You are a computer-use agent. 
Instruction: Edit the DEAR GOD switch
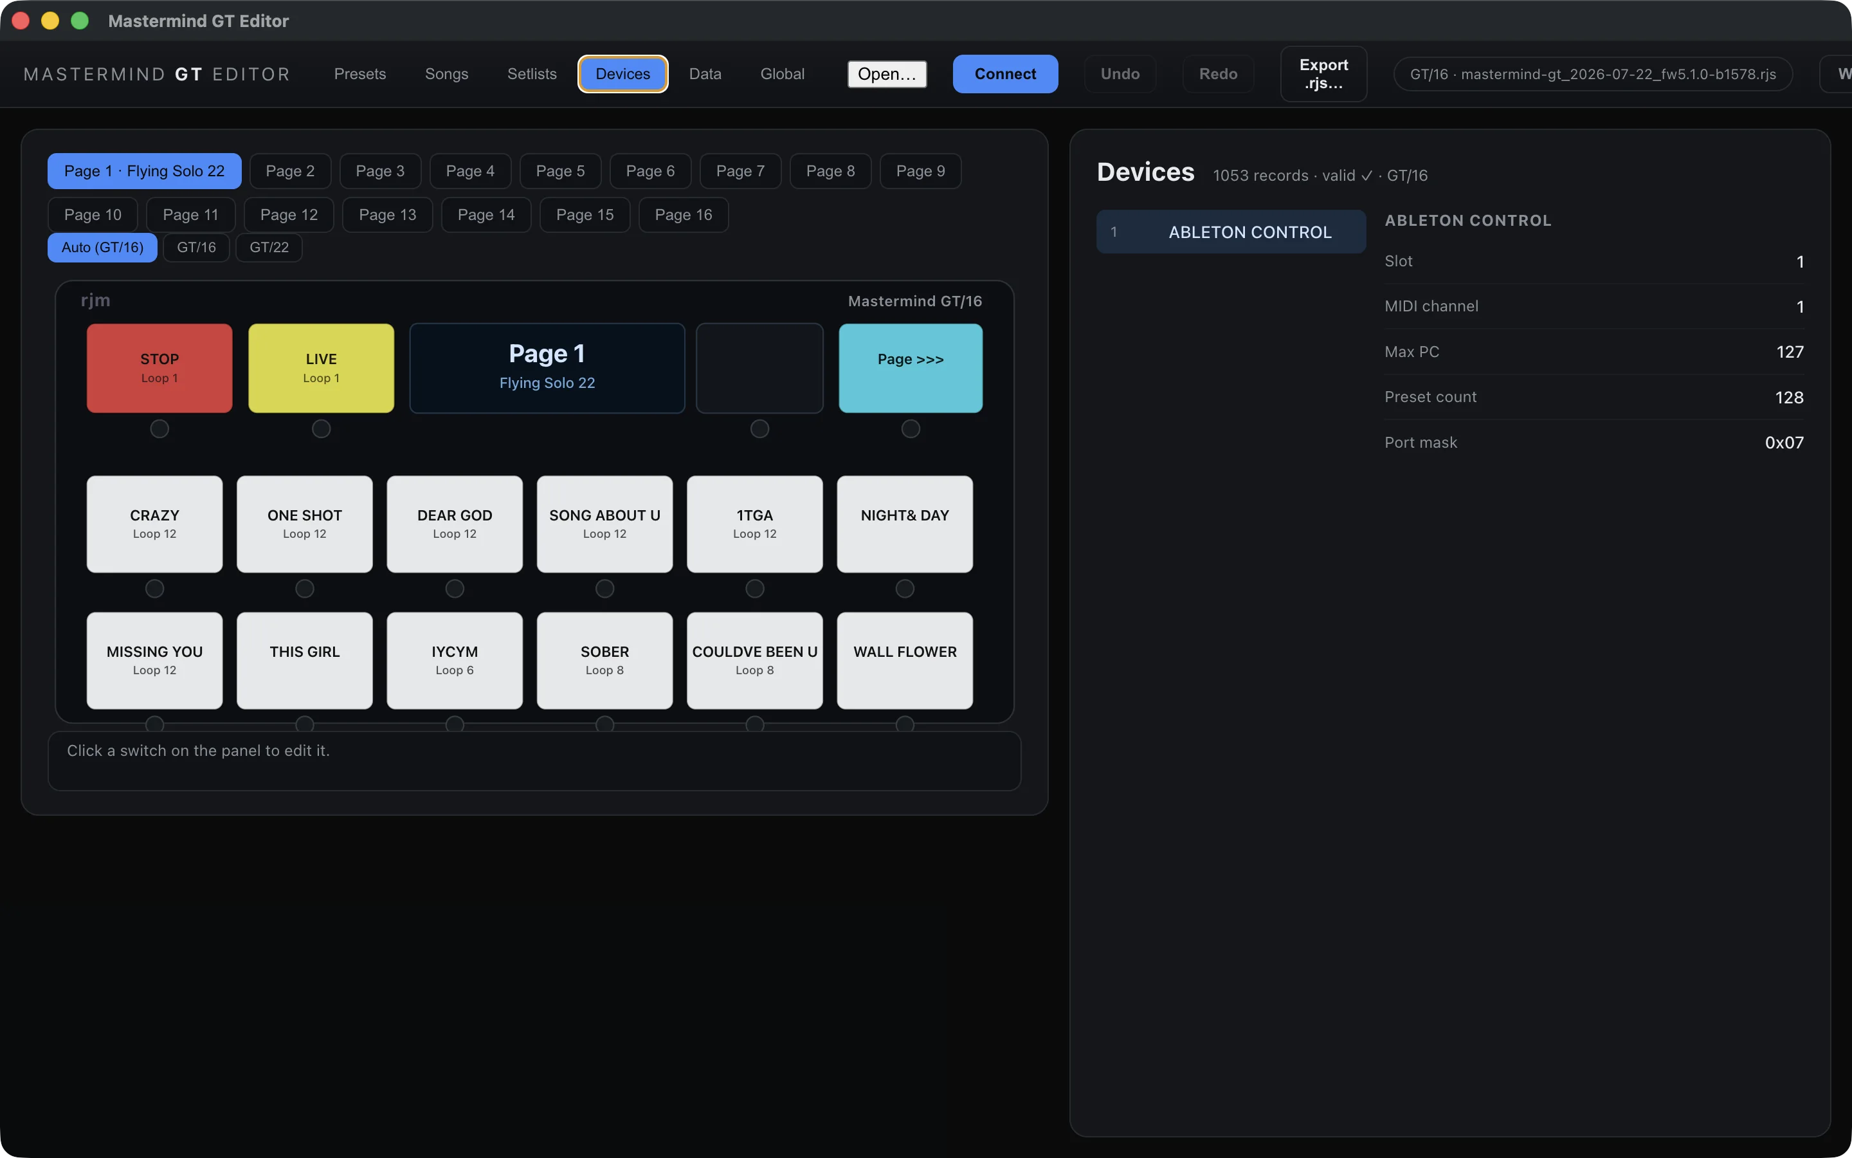pos(455,524)
